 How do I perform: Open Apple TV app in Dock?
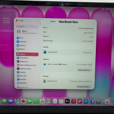[x=67, y=101]
